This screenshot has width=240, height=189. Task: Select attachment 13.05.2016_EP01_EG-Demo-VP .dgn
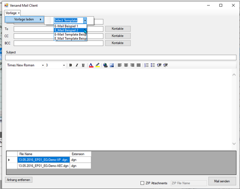point(43,160)
